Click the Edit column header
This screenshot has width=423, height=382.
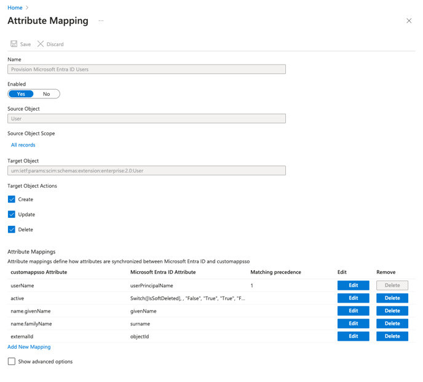coord(342,272)
